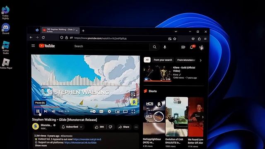Open the Monstercat channel name

click(46, 125)
